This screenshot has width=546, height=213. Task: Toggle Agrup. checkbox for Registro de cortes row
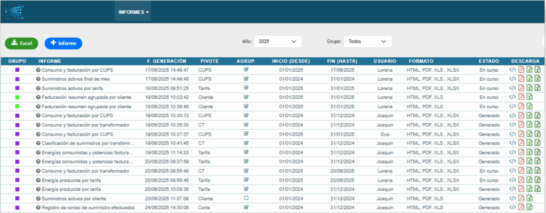246,207
